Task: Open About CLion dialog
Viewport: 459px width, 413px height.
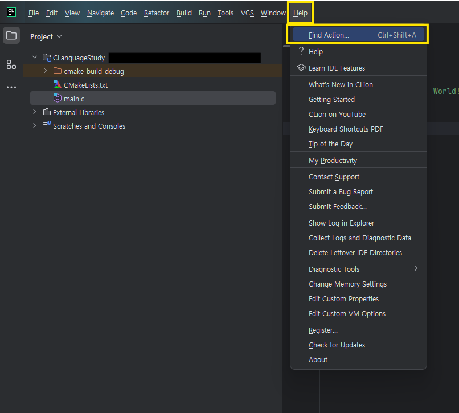Action: [x=358, y=359]
